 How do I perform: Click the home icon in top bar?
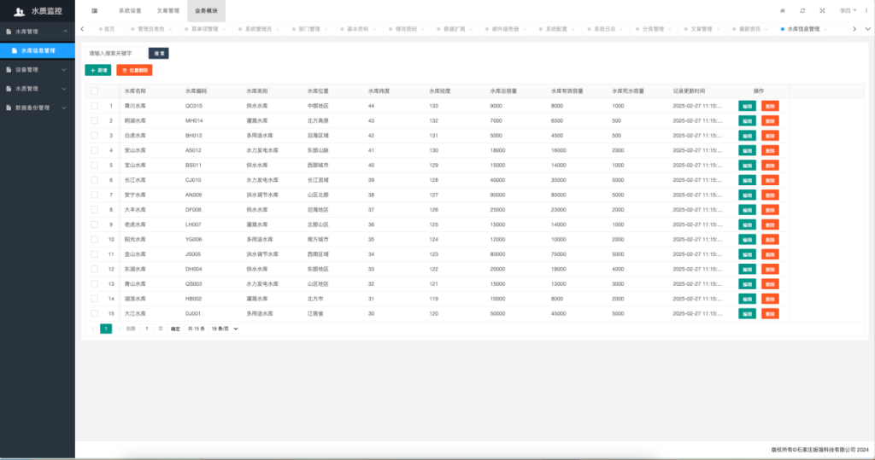(x=782, y=10)
